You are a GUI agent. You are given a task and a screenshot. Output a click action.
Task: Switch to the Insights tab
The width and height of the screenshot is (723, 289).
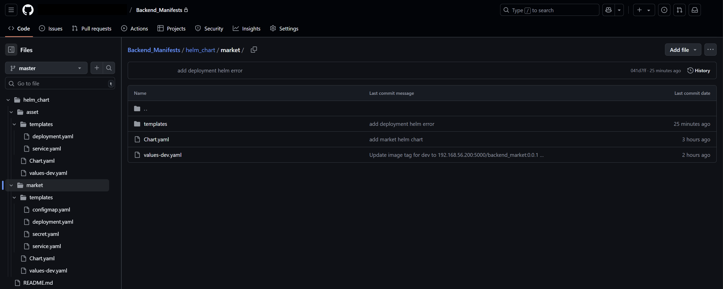[247, 28]
